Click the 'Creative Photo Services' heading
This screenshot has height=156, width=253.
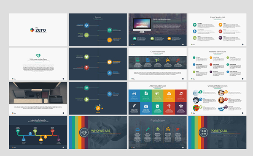pos(217,86)
